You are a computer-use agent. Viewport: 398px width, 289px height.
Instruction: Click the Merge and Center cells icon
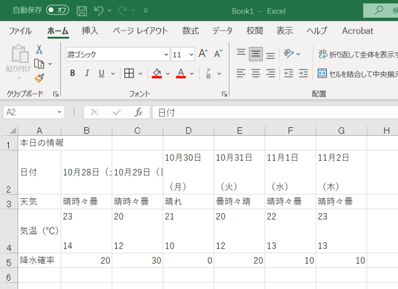pyautogui.click(x=322, y=73)
